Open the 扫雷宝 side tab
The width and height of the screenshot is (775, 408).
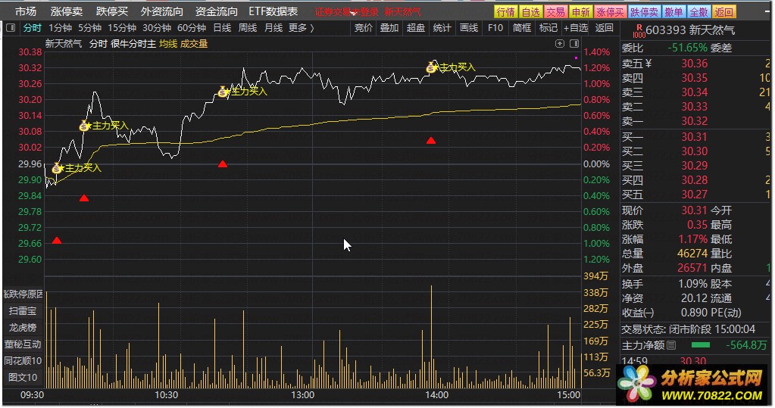(x=23, y=311)
